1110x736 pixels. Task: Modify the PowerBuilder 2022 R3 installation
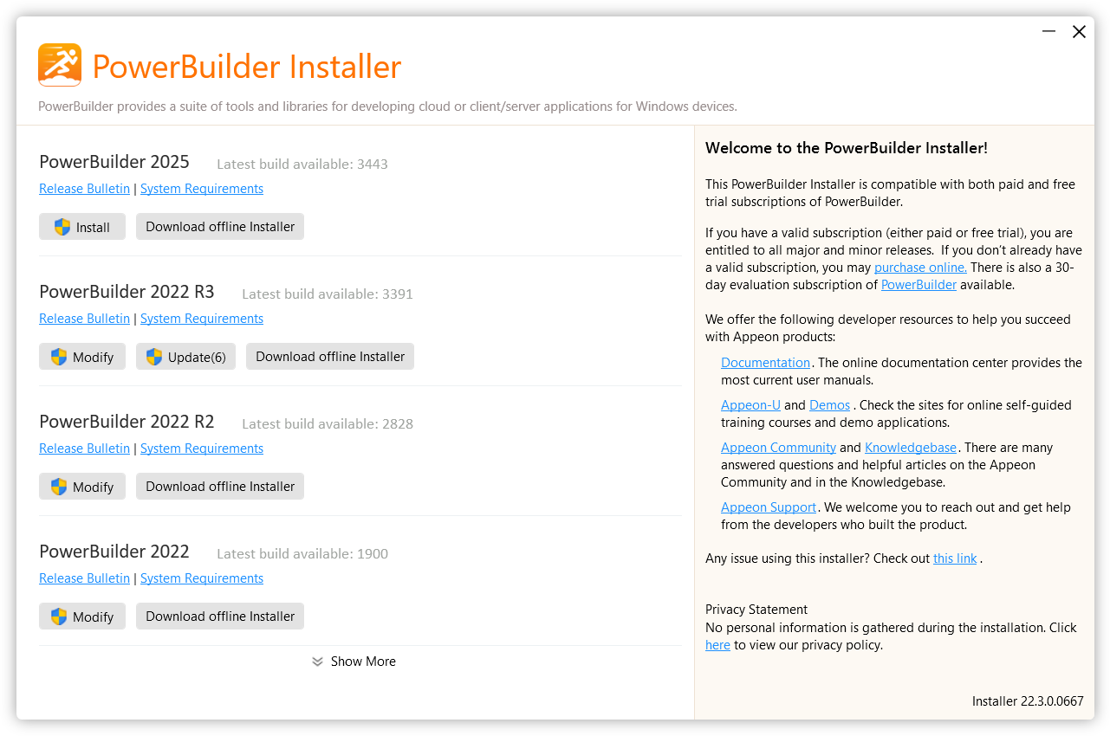point(82,357)
